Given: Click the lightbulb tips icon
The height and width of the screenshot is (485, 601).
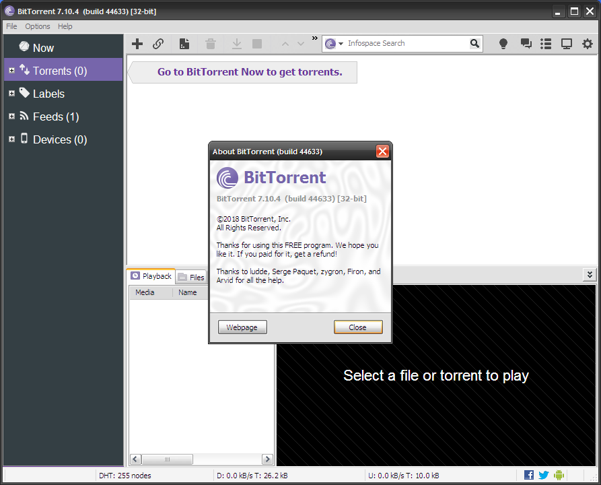Looking at the screenshot, I should pyautogui.click(x=503, y=44).
